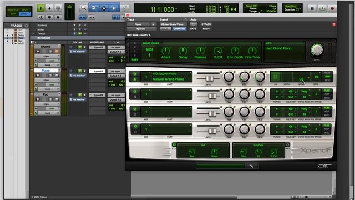
Task: Click the red target icon in plugin header
Action: (x=334, y=24)
